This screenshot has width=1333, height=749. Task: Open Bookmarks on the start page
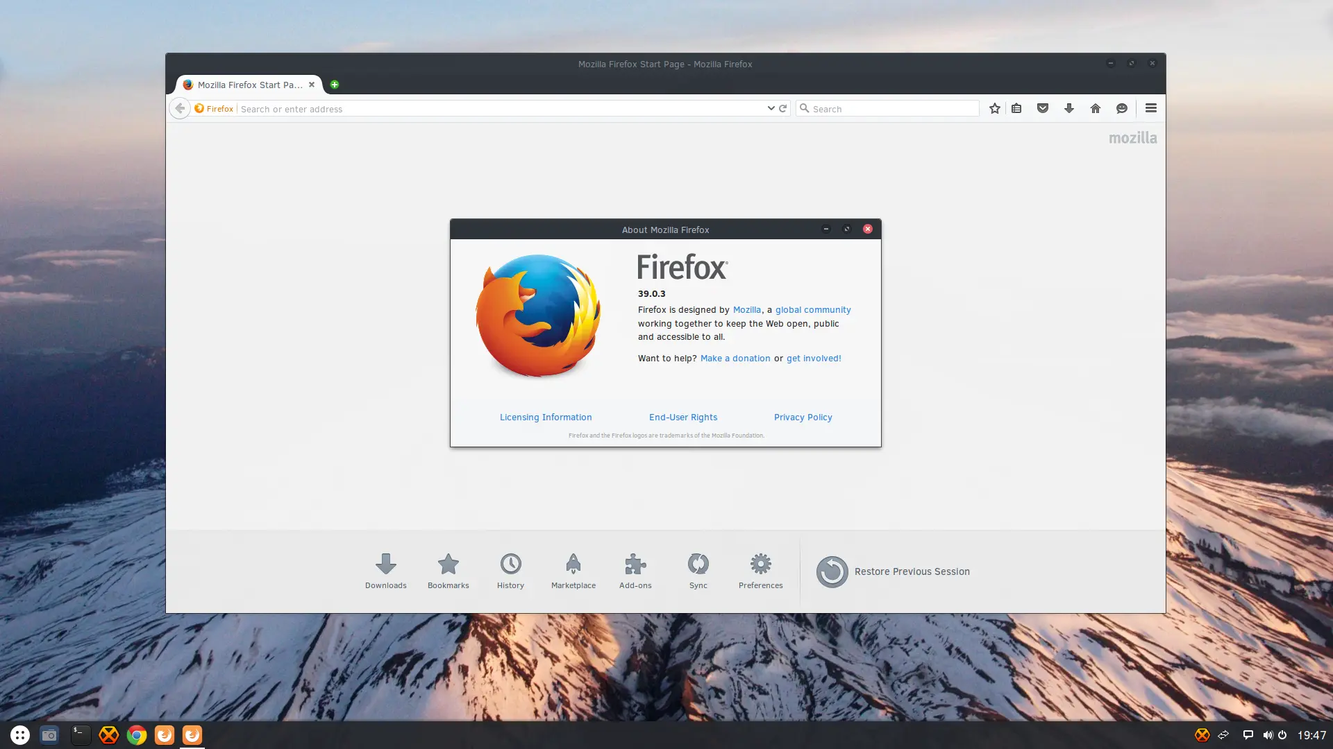point(448,571)
